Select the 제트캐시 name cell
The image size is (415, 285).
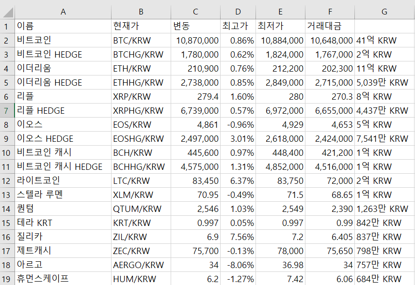tap(63, 250)
